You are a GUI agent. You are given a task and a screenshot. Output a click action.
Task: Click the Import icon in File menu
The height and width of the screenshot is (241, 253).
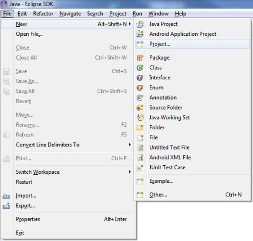[x=7, y=196]
